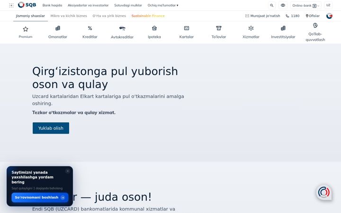Image resolution: width=341 pixels, height=213 pixels.
Task: Open Aksiyadorlar va investorlar
Action: click(88, 5)
